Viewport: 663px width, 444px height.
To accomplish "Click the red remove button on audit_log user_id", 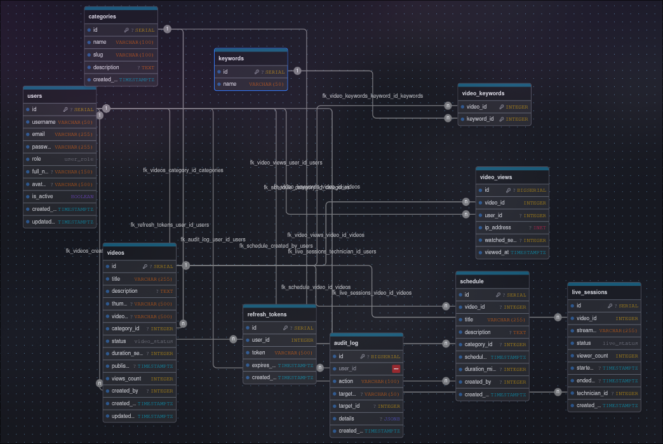I will pos(396,369).
